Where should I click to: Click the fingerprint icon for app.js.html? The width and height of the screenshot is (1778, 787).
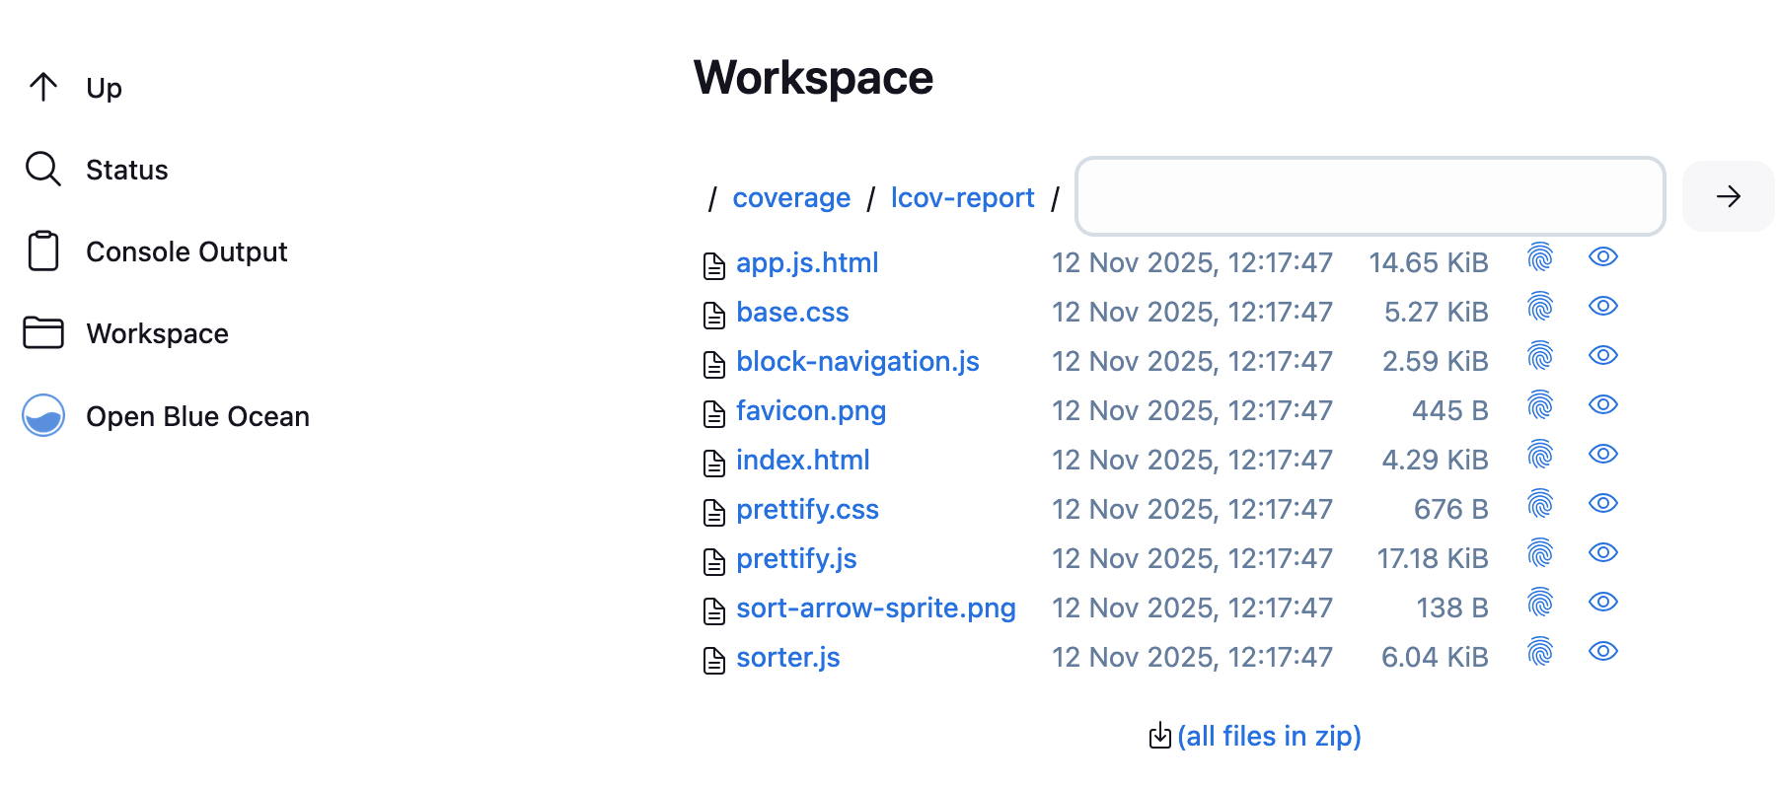point(1539,257)
